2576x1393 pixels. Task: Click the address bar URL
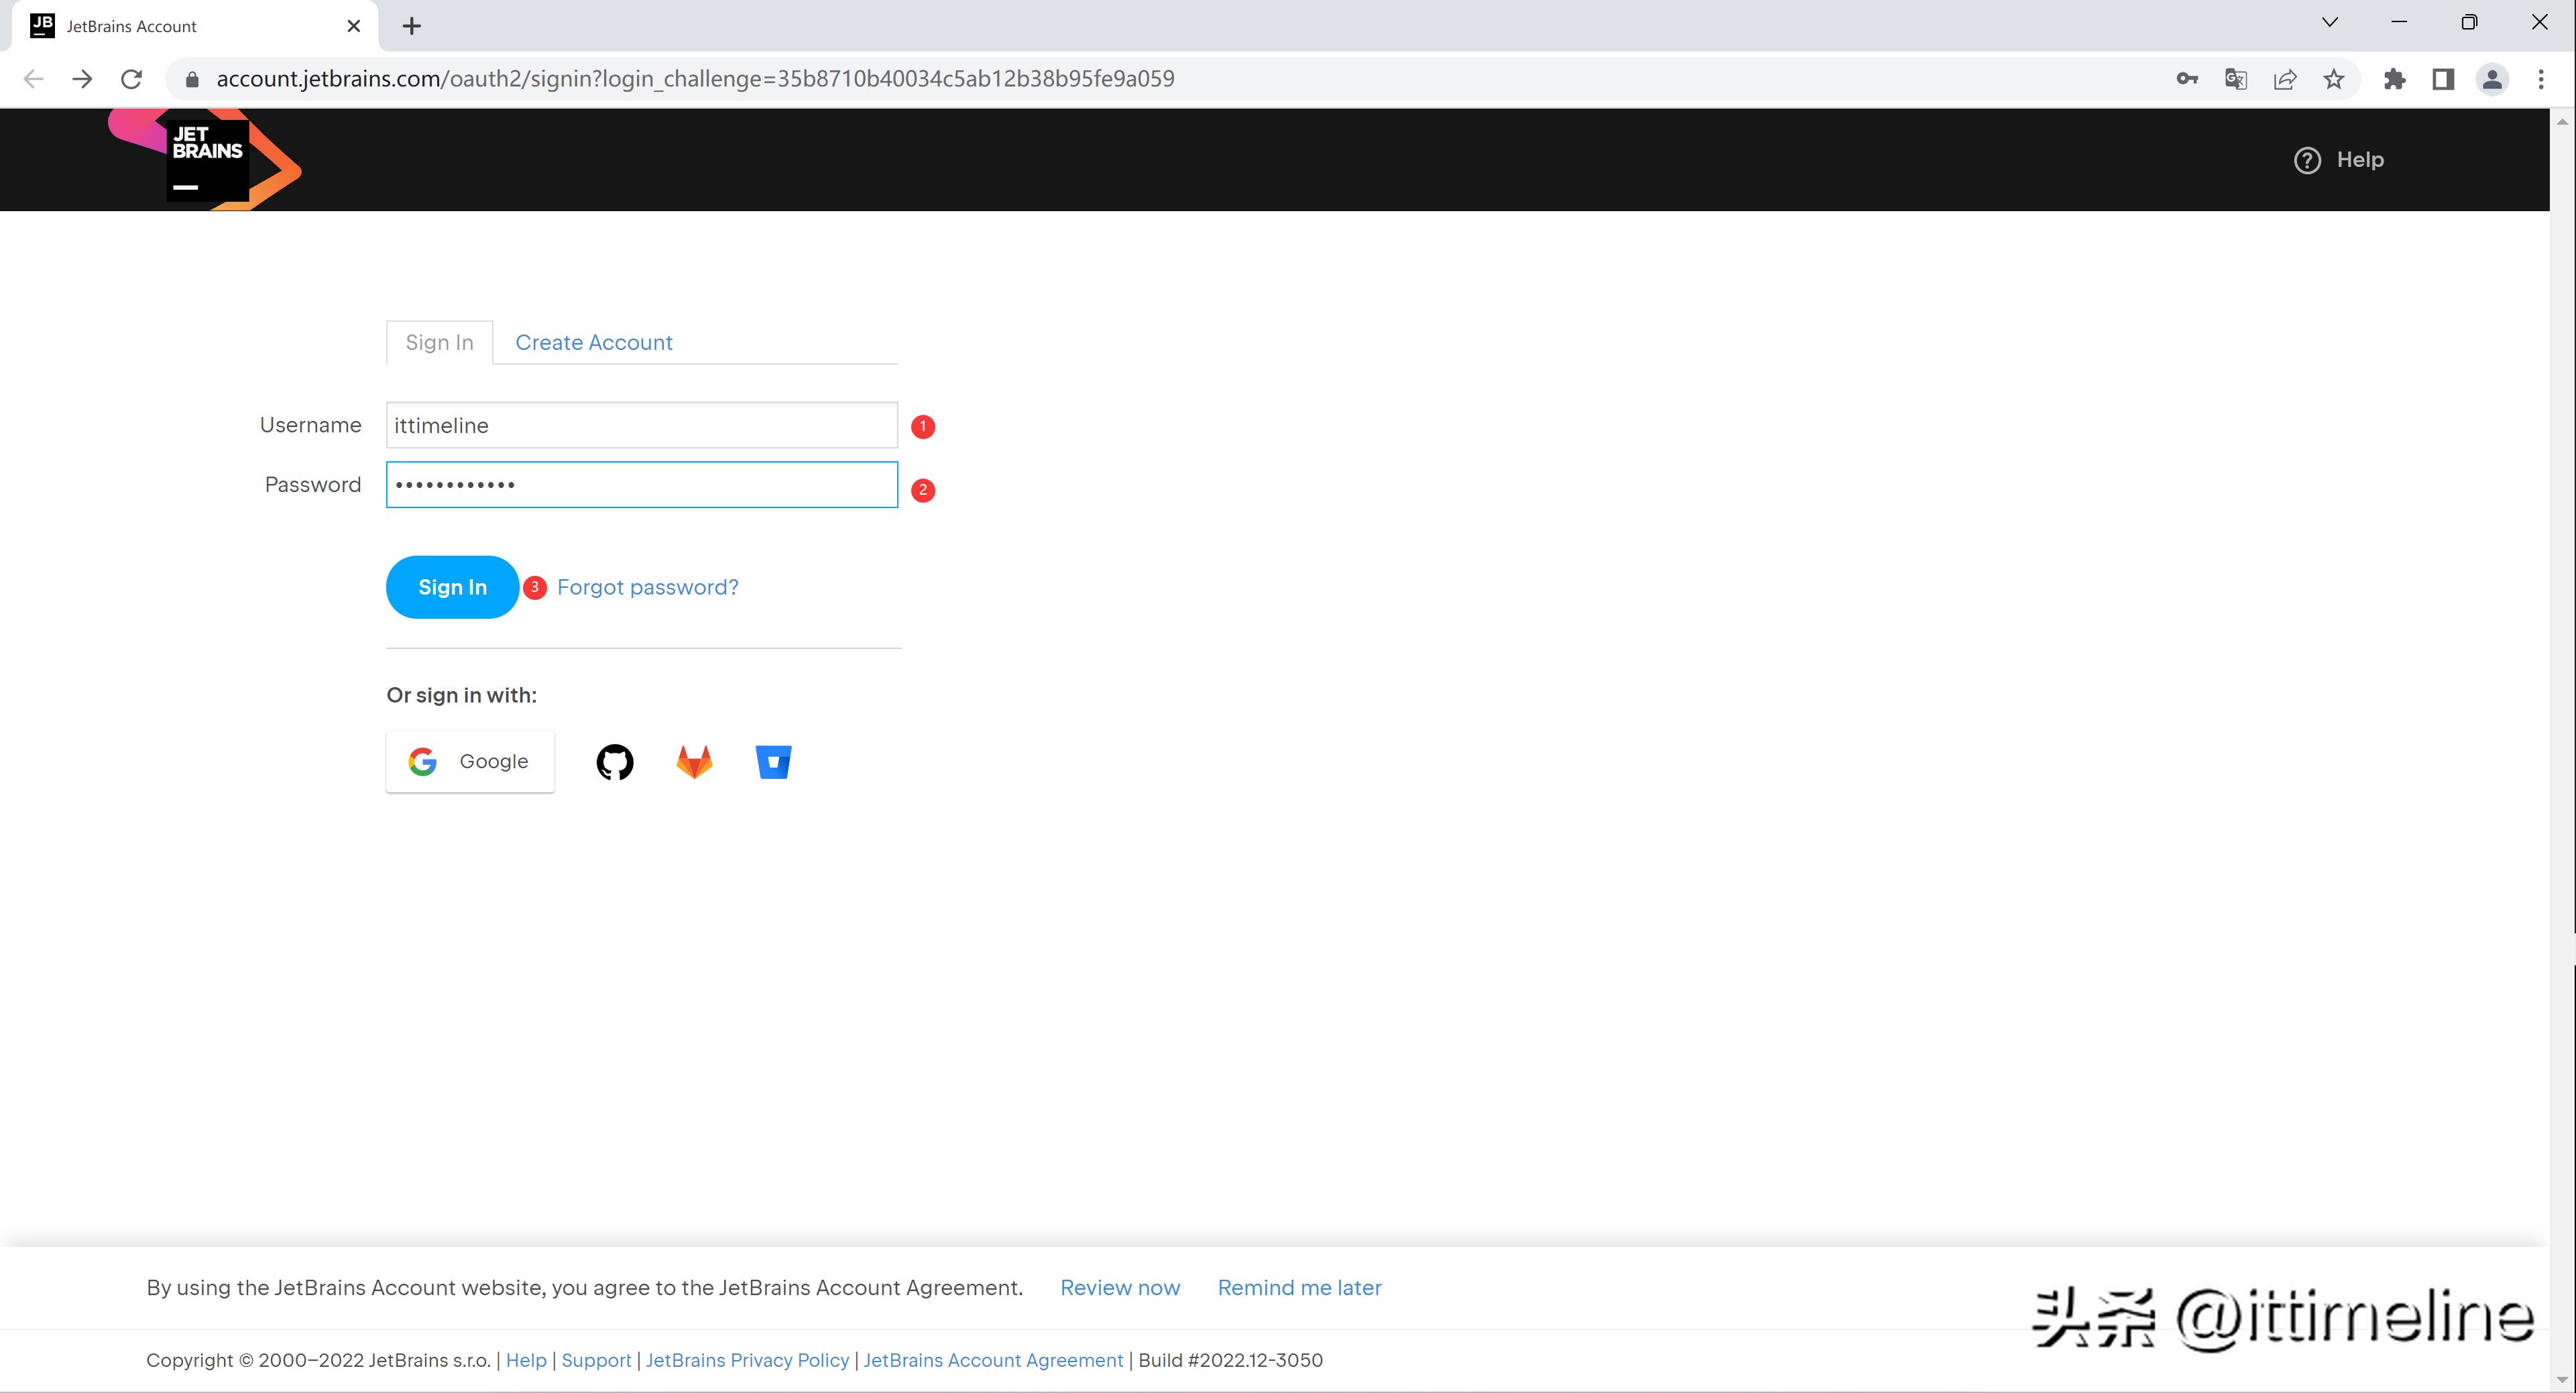tap(695, 79)
